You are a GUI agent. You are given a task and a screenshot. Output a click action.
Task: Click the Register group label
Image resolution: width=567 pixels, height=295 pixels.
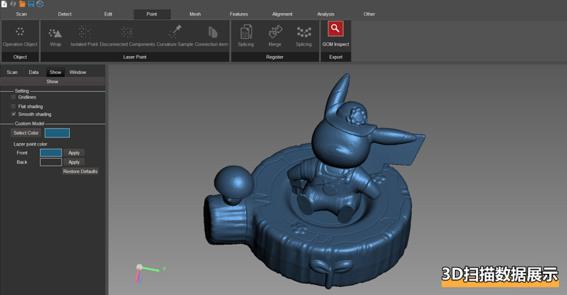click(x=275, y=57)
